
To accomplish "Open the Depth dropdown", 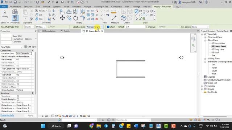I will coord(29,27).
